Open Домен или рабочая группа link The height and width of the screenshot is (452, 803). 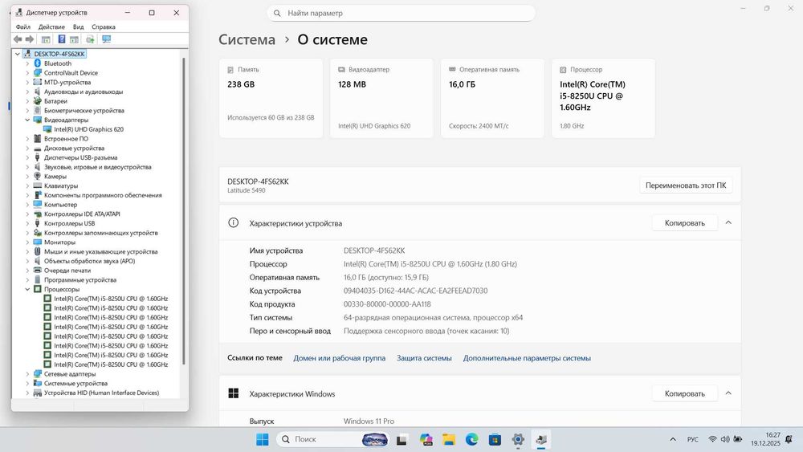point(339,358)
